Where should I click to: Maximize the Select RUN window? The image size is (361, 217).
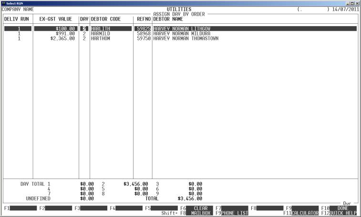point(352,3)
